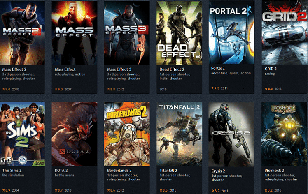Open the BioShock 2 cover art
This screenshot has width=308, height=194.
[285, 134]
